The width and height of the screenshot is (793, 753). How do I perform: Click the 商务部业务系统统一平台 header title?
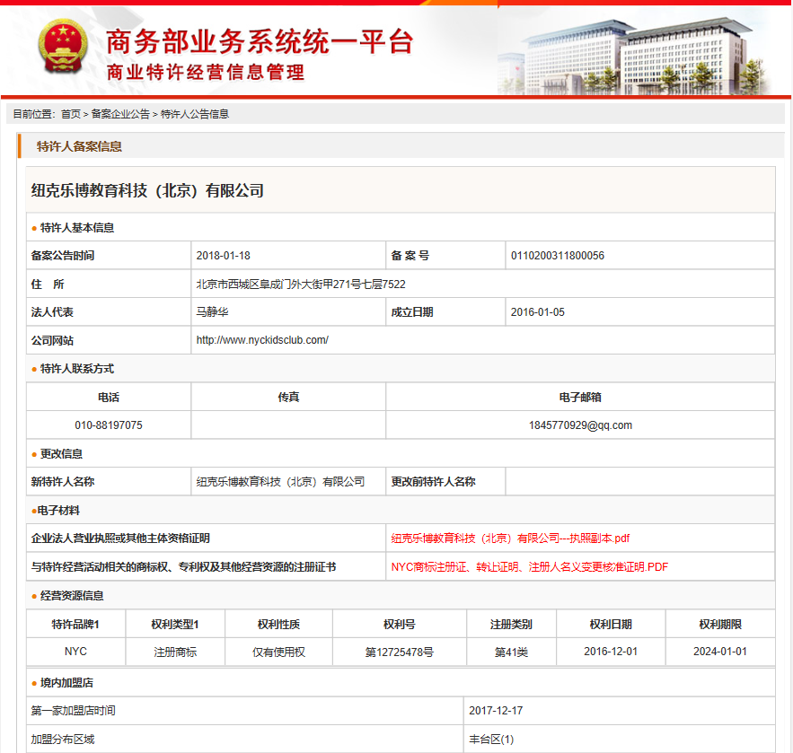tap(260, 41)
